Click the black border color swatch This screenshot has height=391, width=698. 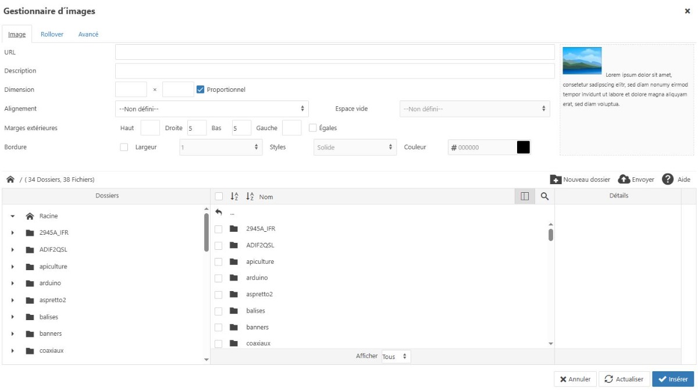[x=523, y=148]
